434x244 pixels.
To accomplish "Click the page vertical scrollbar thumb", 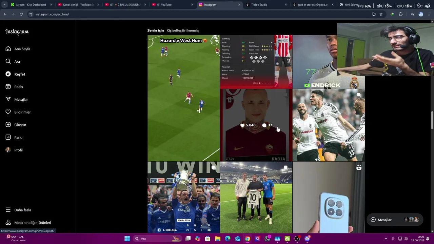I will [432, 120].
